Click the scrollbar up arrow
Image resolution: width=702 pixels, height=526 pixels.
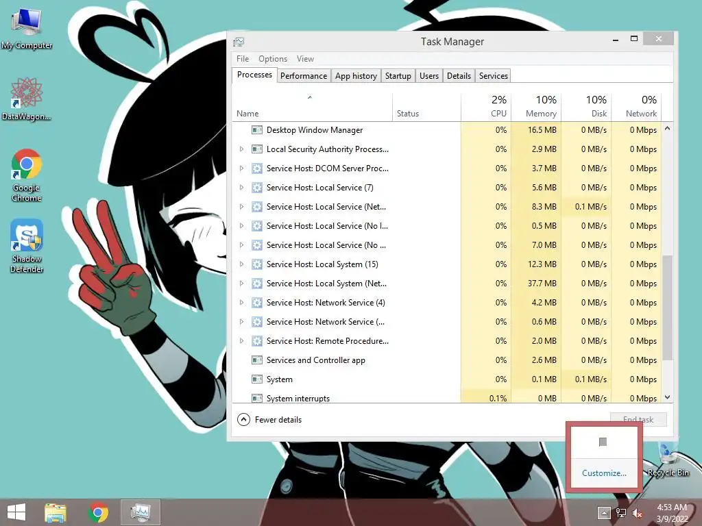coord(668,128)
